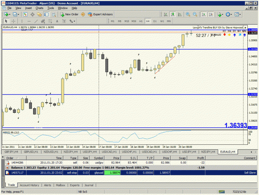The width and height of the screenshot is (259, 195).
Task: Open the Account History terminal tab
Action: click(x=29, y=185)
